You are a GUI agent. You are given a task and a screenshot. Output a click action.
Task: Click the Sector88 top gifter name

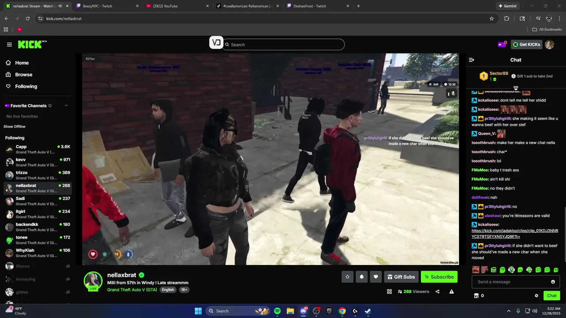click(x=499, y=73)
